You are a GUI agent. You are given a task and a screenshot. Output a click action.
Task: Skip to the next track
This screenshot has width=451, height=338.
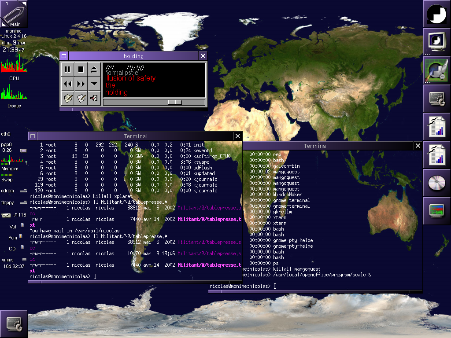(81, 84)
